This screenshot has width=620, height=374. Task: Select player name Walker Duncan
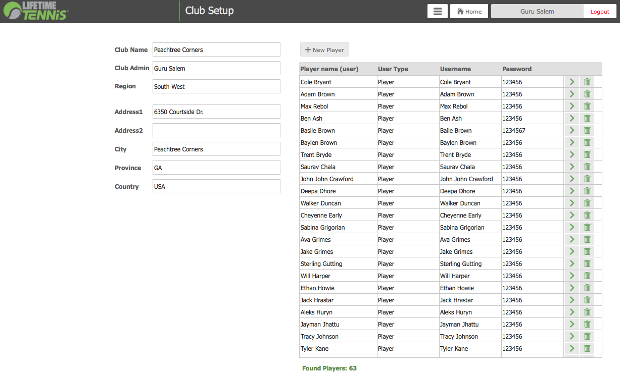(x=321, y=203)
